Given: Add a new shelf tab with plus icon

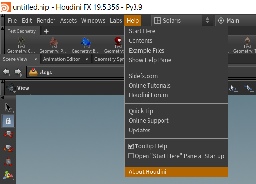Looking at the screenshot, I should pyautogui.click(x=46, y=31).
